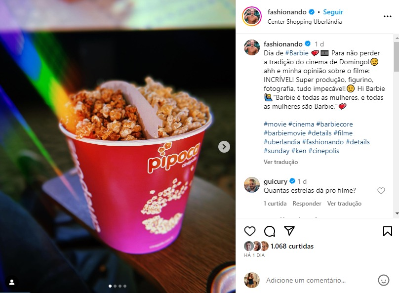Open fashionando's story profile picture in header
The height and width of the screenshot is (293, 399).
[x=252, y=16]
